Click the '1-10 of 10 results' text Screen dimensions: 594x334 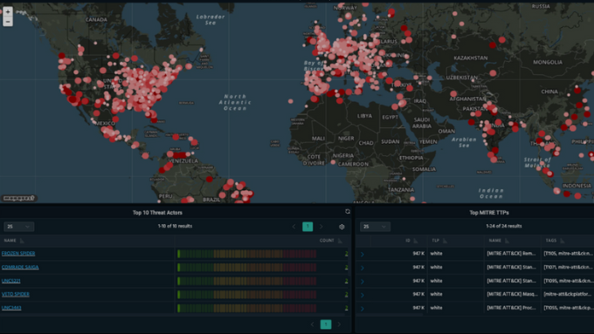click(175, 226)
